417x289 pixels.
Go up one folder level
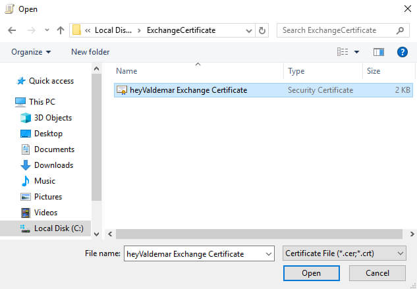tap(61, 30)
